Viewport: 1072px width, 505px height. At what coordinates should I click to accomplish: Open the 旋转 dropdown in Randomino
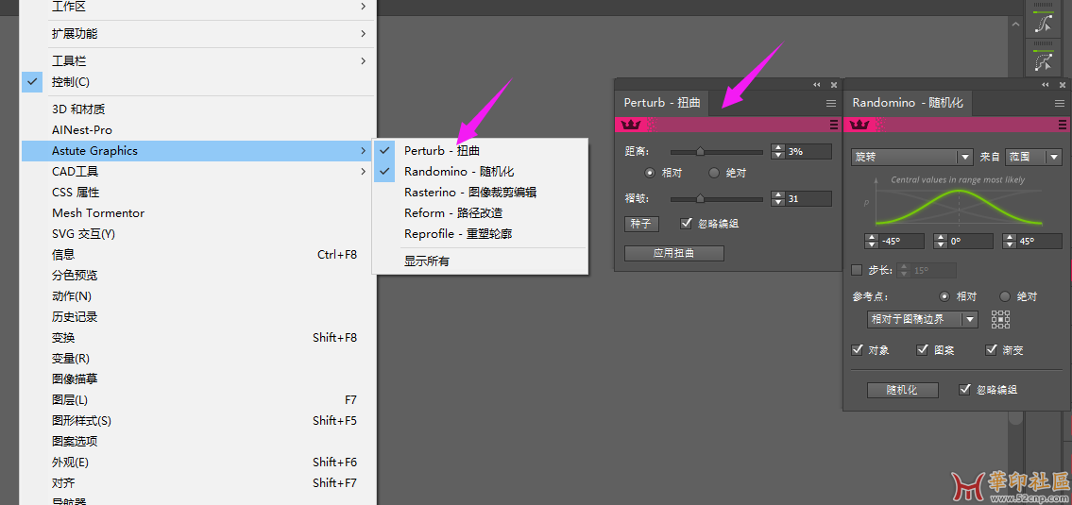[x=911, y=158]
